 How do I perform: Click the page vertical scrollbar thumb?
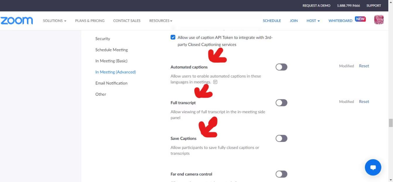pyautogui.click(x=390, y=123)
